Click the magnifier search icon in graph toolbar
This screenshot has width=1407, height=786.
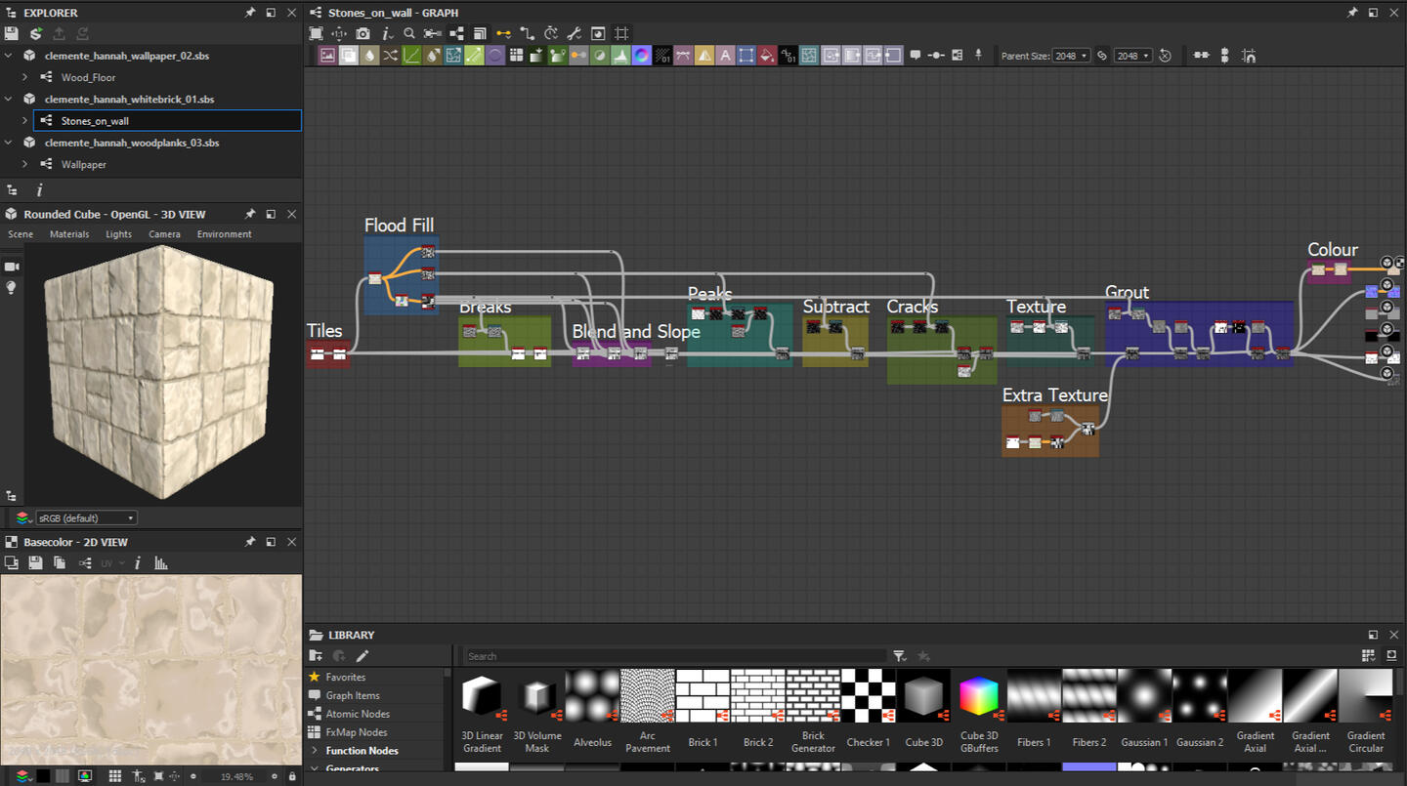click(409, 33)
